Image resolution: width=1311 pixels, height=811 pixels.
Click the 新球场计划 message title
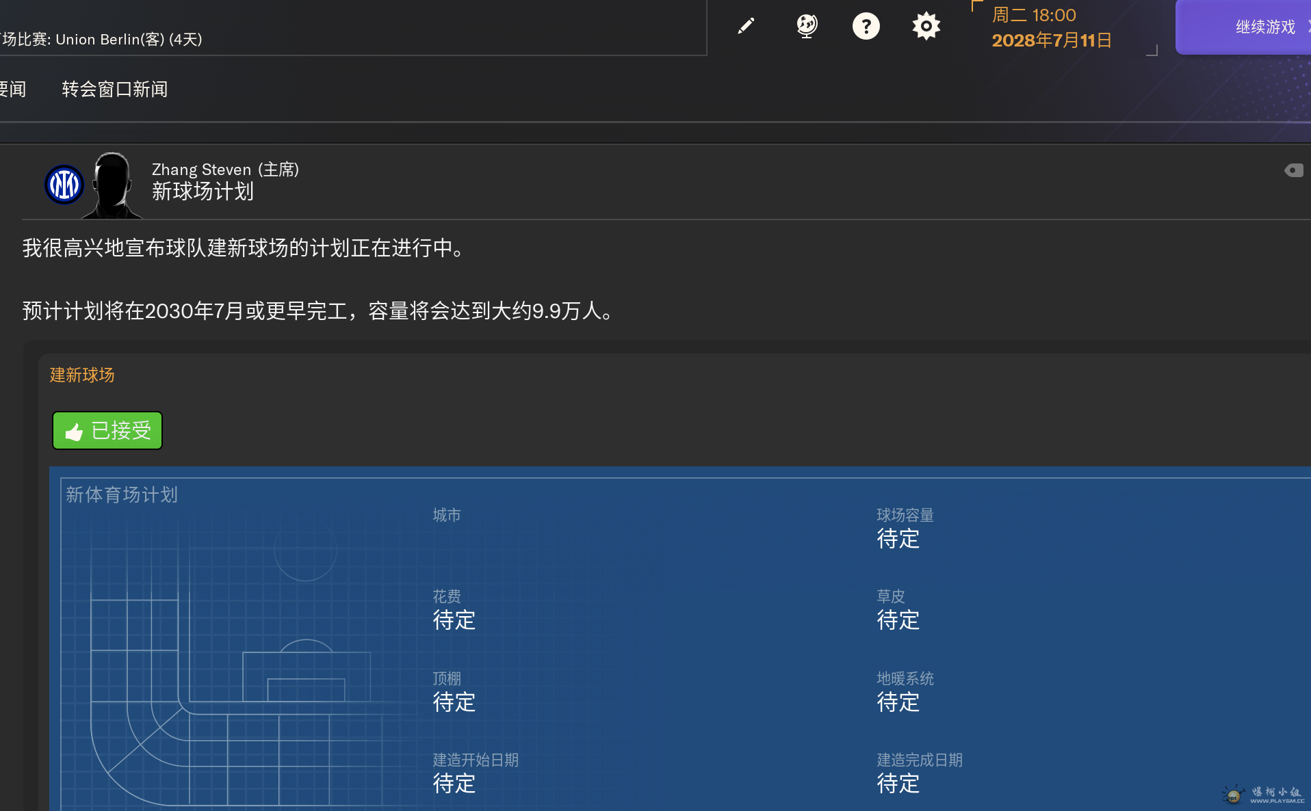203,191
